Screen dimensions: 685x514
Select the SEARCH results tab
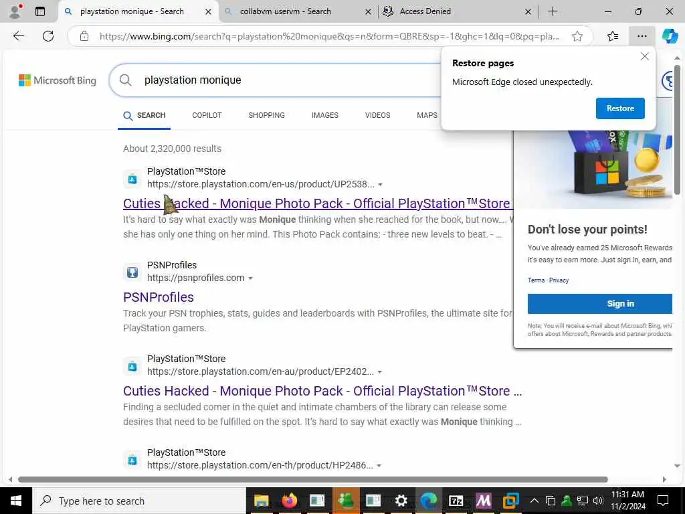tap(144, 115)
